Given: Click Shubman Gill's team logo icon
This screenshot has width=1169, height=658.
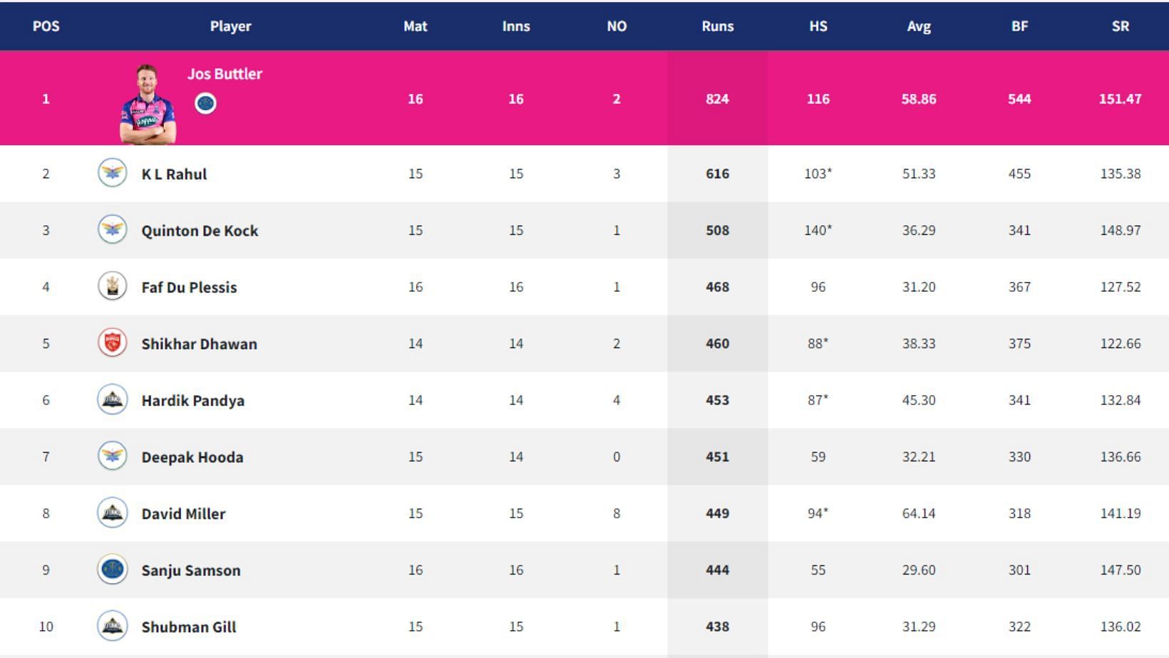Looking at the screenshot, I should click(112, 626).
